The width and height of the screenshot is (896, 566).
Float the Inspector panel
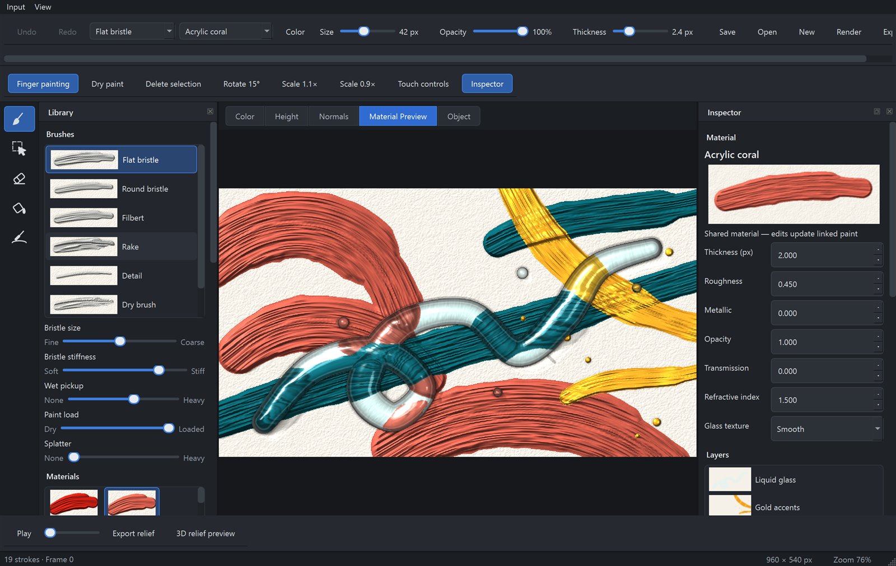tap(877, 111)
